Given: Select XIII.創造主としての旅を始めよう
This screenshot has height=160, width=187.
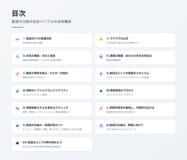Looking at the screenshot, I should (x=52, y=144).
